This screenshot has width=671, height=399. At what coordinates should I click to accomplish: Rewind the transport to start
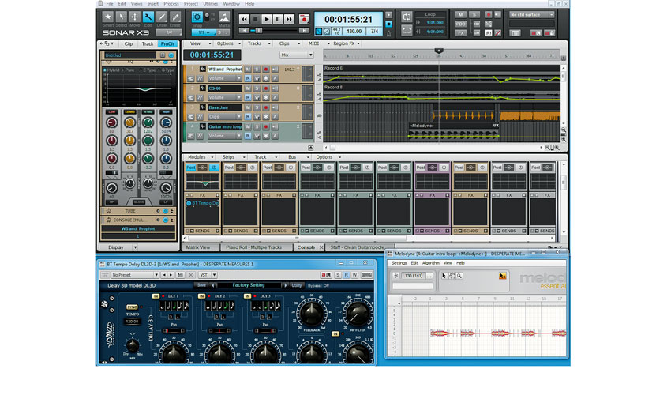point(244,19)
